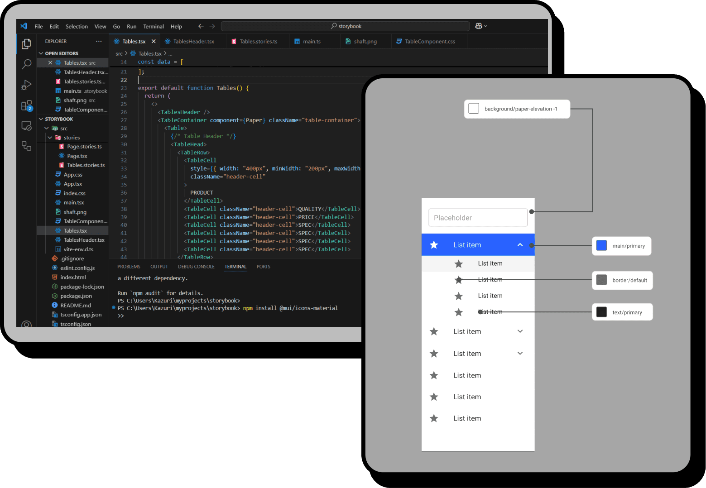Collapse the blue List item with its chevron

tap(520, 245)
